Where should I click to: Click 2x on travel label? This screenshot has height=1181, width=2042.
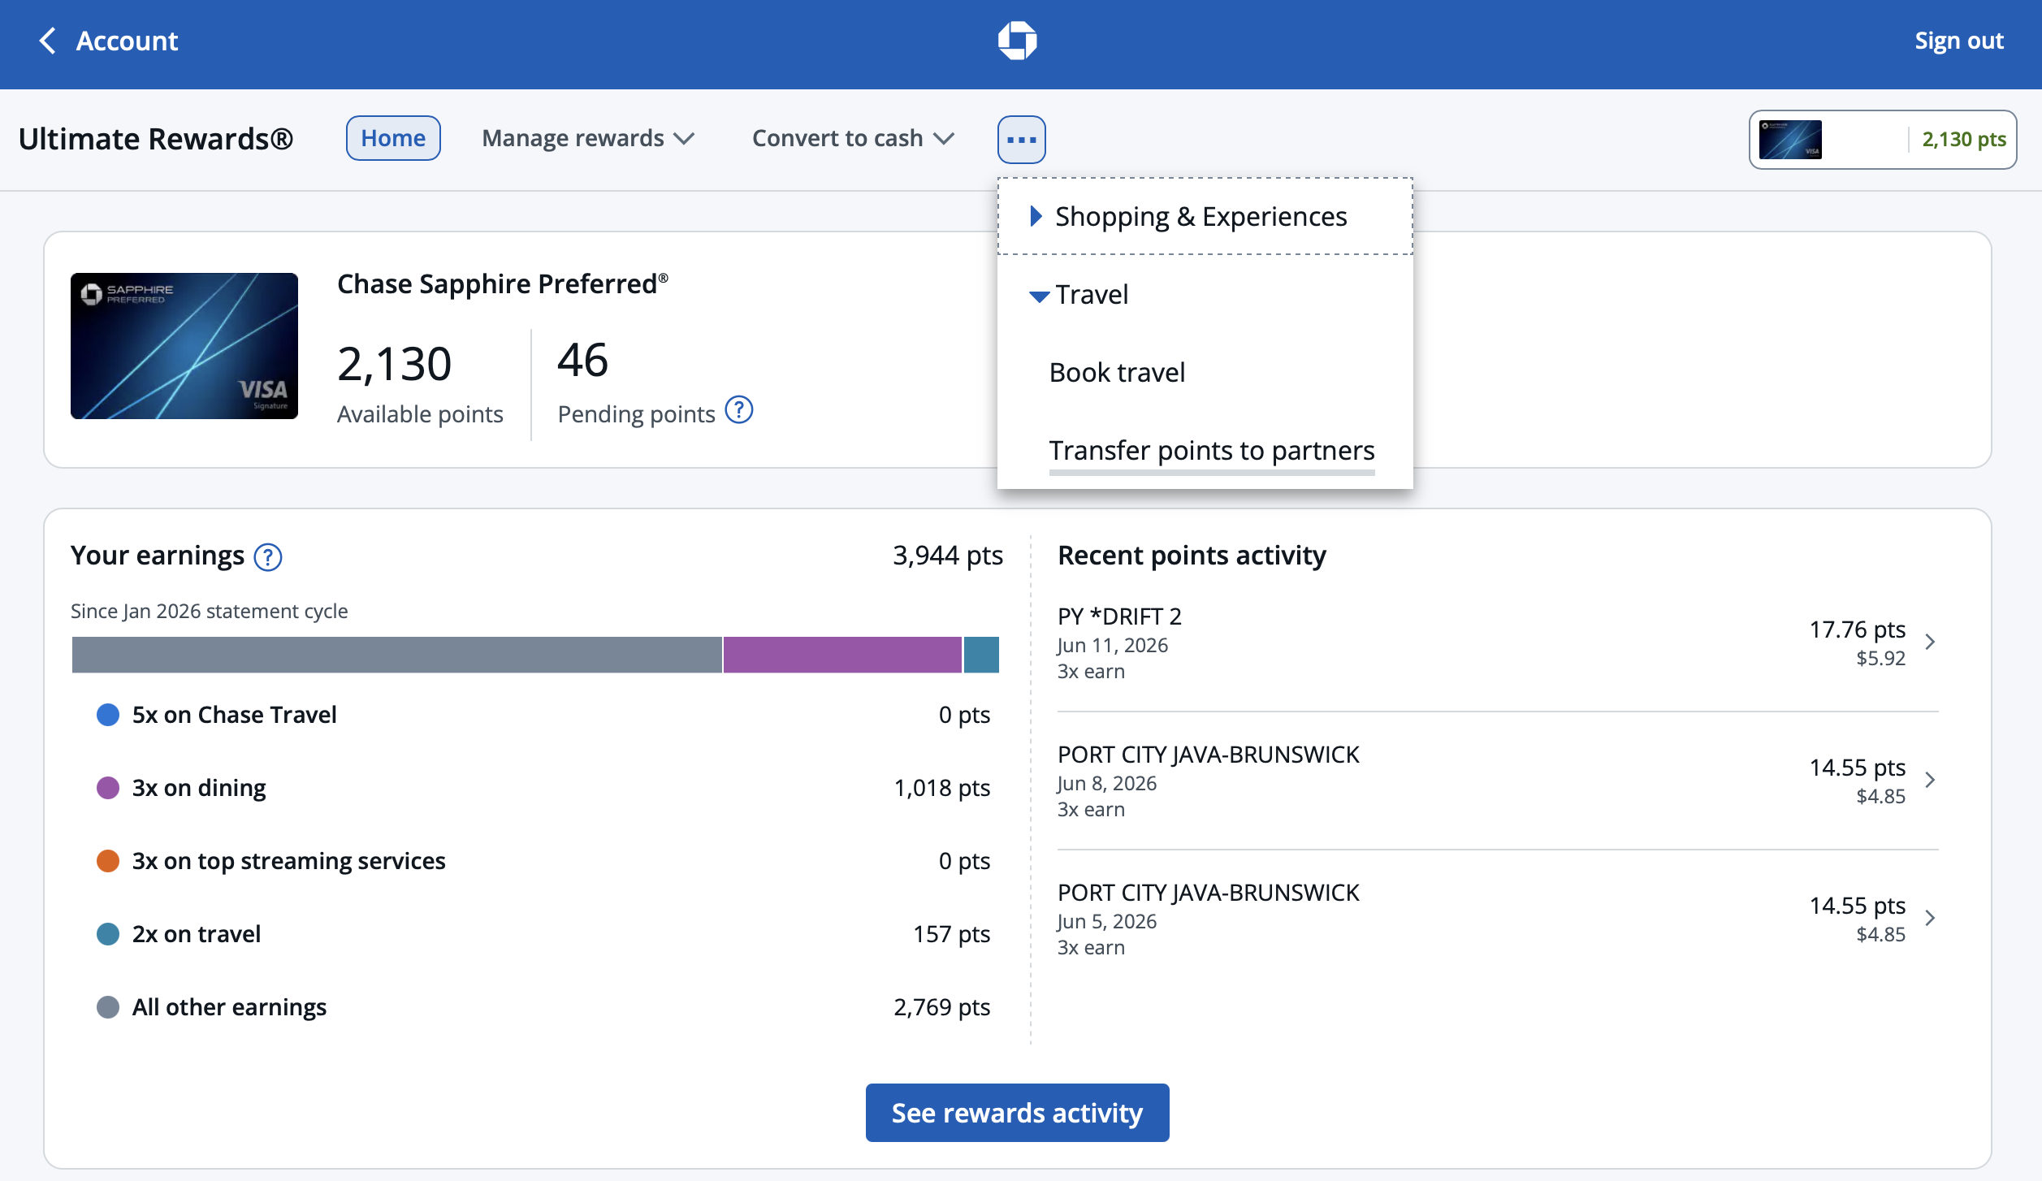[x=196, y=934]
